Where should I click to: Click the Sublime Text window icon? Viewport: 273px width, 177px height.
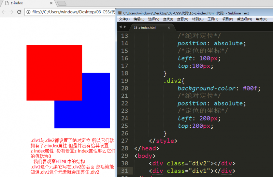click(120, 13)
